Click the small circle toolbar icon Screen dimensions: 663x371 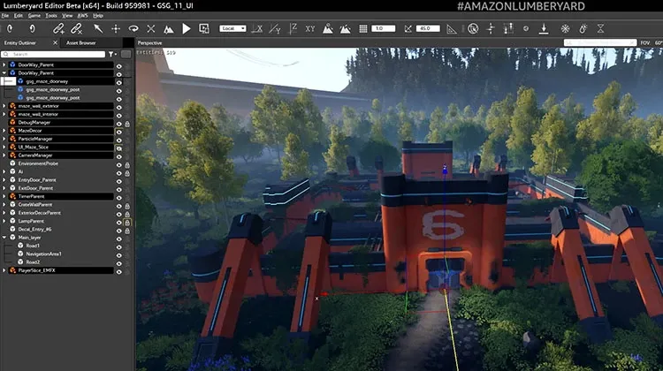pyautogui.click(x=526, y=29)
